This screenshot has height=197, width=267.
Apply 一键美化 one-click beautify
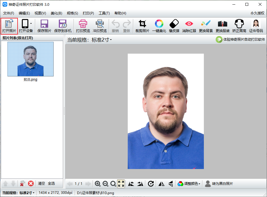click(159, 26)
